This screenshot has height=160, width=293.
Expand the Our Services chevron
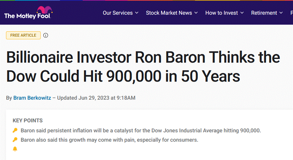point(137,13)
